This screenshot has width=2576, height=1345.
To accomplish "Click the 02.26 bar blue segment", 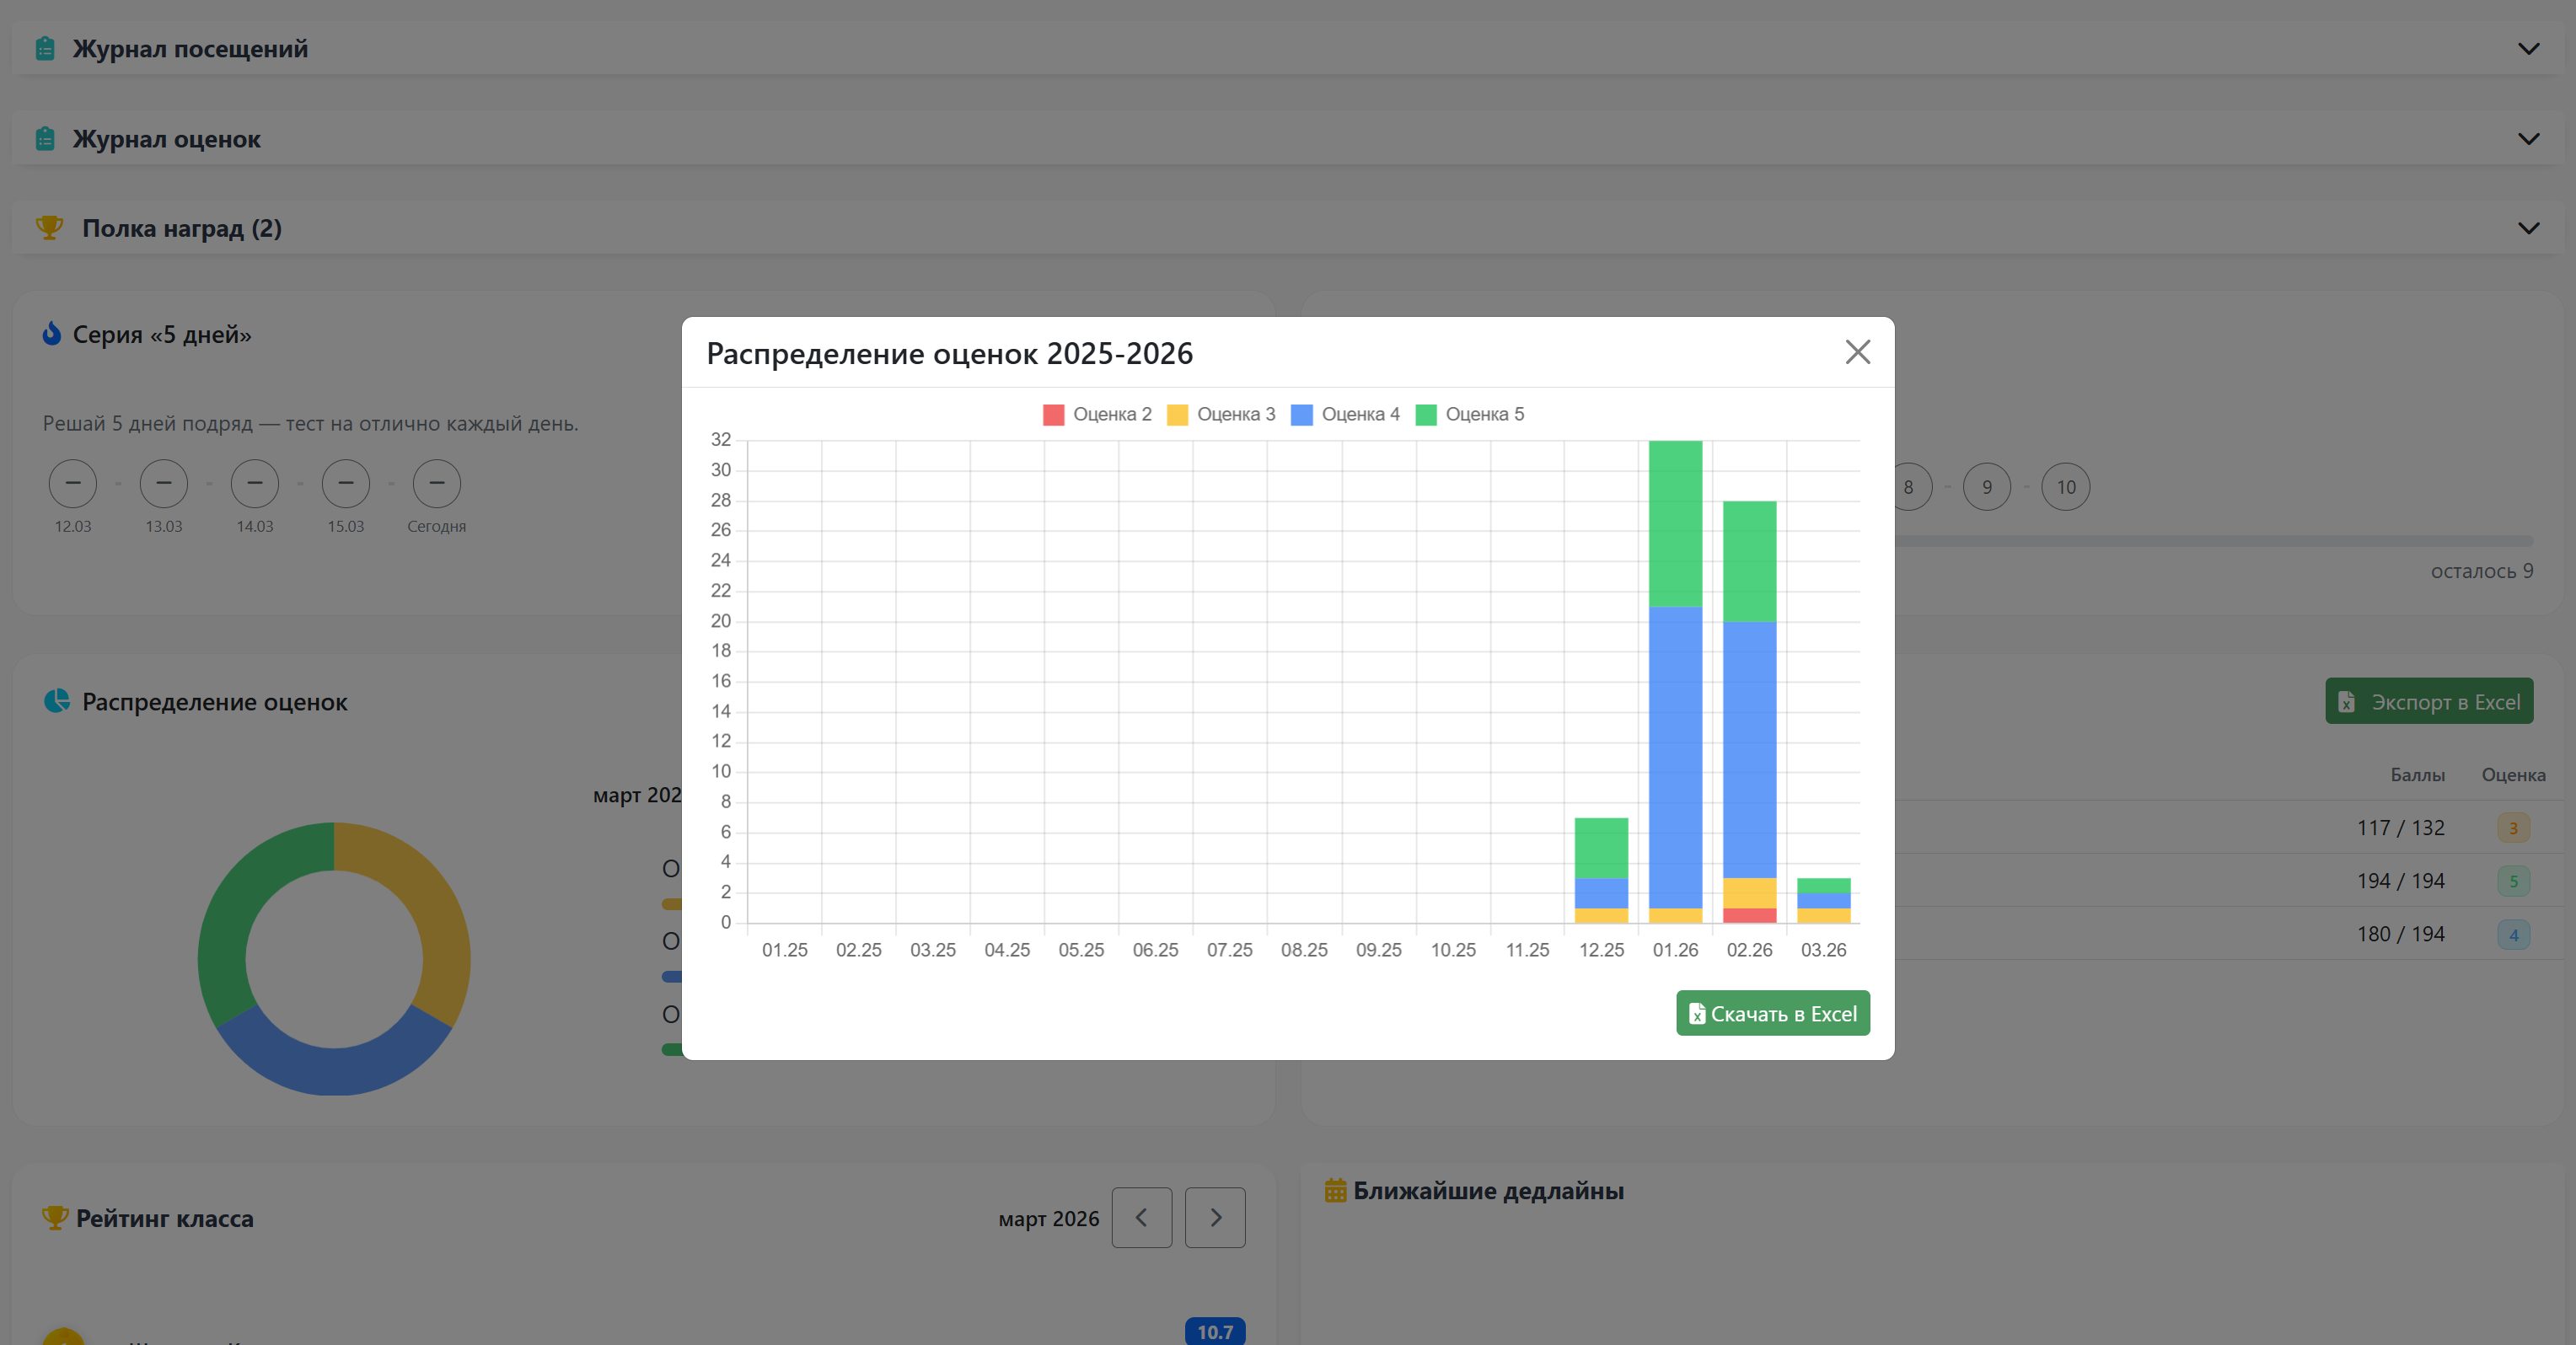I will pyautogui.click(x=1749, y=750).
